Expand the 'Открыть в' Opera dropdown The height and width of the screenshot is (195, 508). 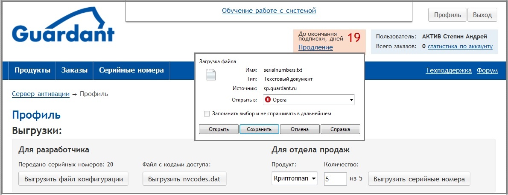tap(351, 100)
